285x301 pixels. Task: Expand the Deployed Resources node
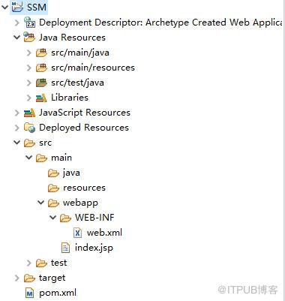pyautogui.click(x=16, y=128)
